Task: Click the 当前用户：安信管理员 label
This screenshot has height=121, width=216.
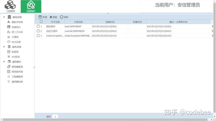Action: click(177, 5)
